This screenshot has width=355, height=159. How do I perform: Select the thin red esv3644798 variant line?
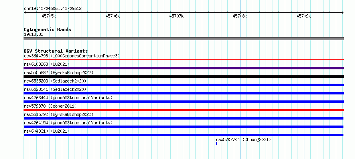(183, 60)
